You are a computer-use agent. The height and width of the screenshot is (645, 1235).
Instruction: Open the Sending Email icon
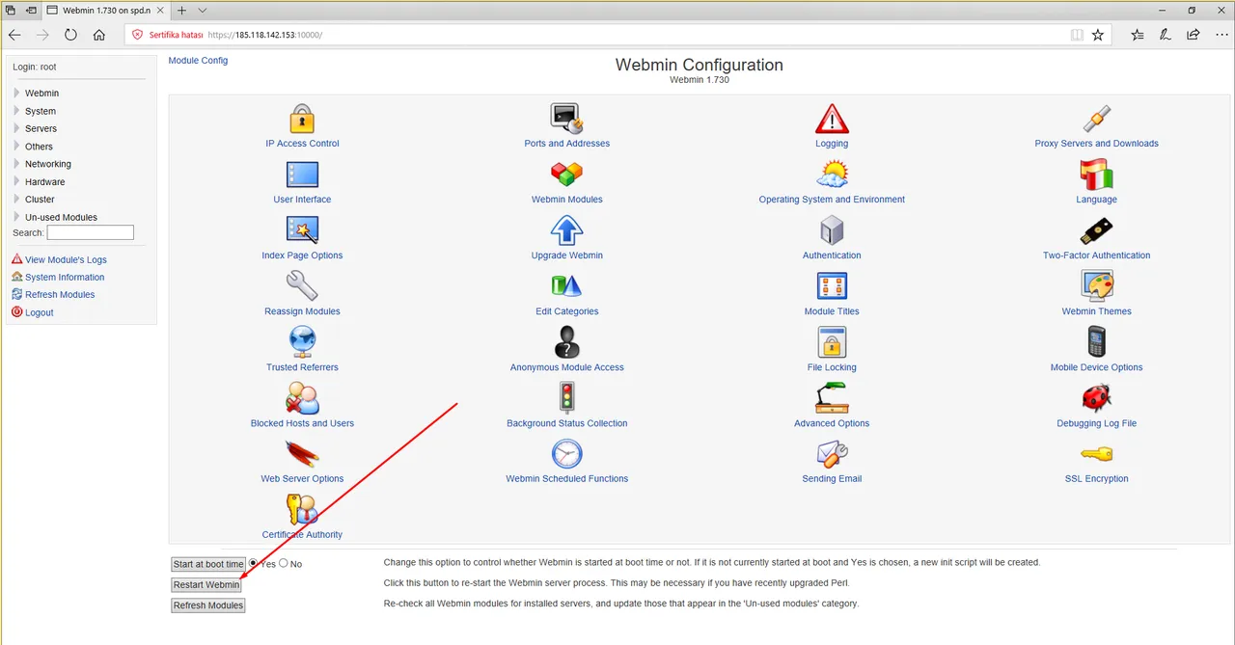tap(832, 454)
